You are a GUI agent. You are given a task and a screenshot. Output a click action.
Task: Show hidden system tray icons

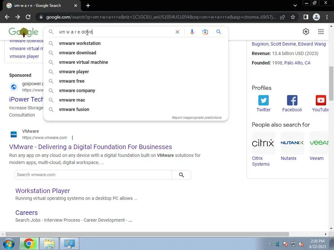coord(269,244)
